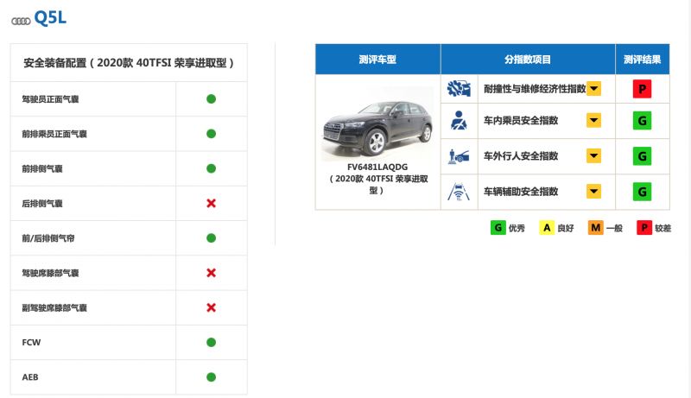
Task: Click the 前排乘员正面气囊 row label
Action: point(54,135)
